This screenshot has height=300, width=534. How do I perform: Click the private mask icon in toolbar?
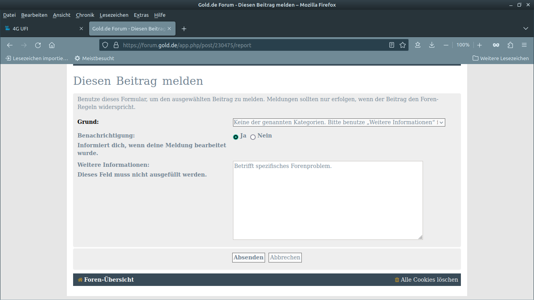click(496, 45)
